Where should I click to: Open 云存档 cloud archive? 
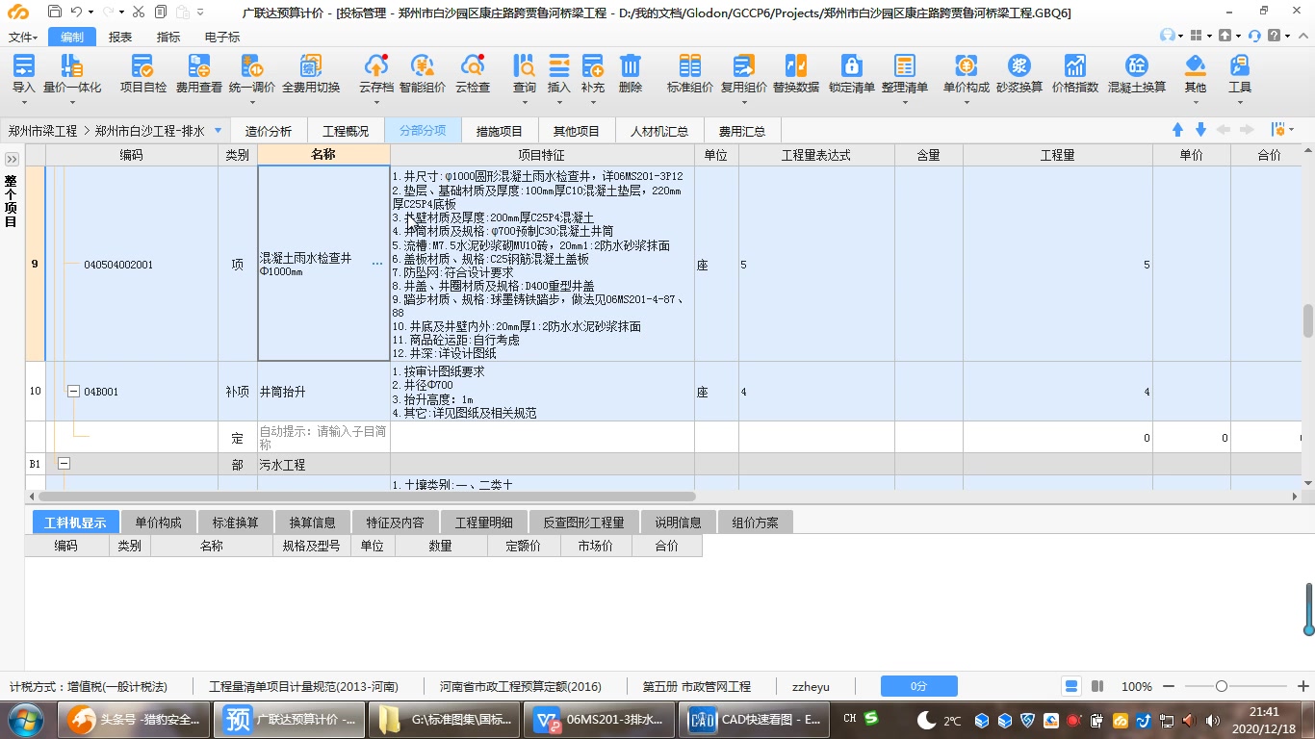(376, 74)
